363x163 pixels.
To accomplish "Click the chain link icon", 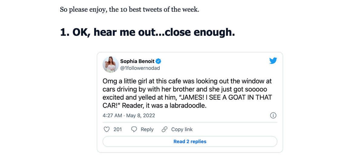I will point(164,129).
